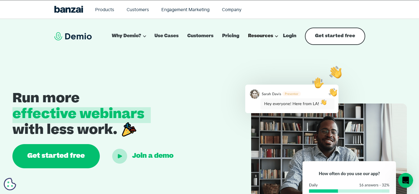Image resolution: width=419 pixels, height=194 pixels.
Task: Open the live chat widget
Action: [x=405, y=180]
